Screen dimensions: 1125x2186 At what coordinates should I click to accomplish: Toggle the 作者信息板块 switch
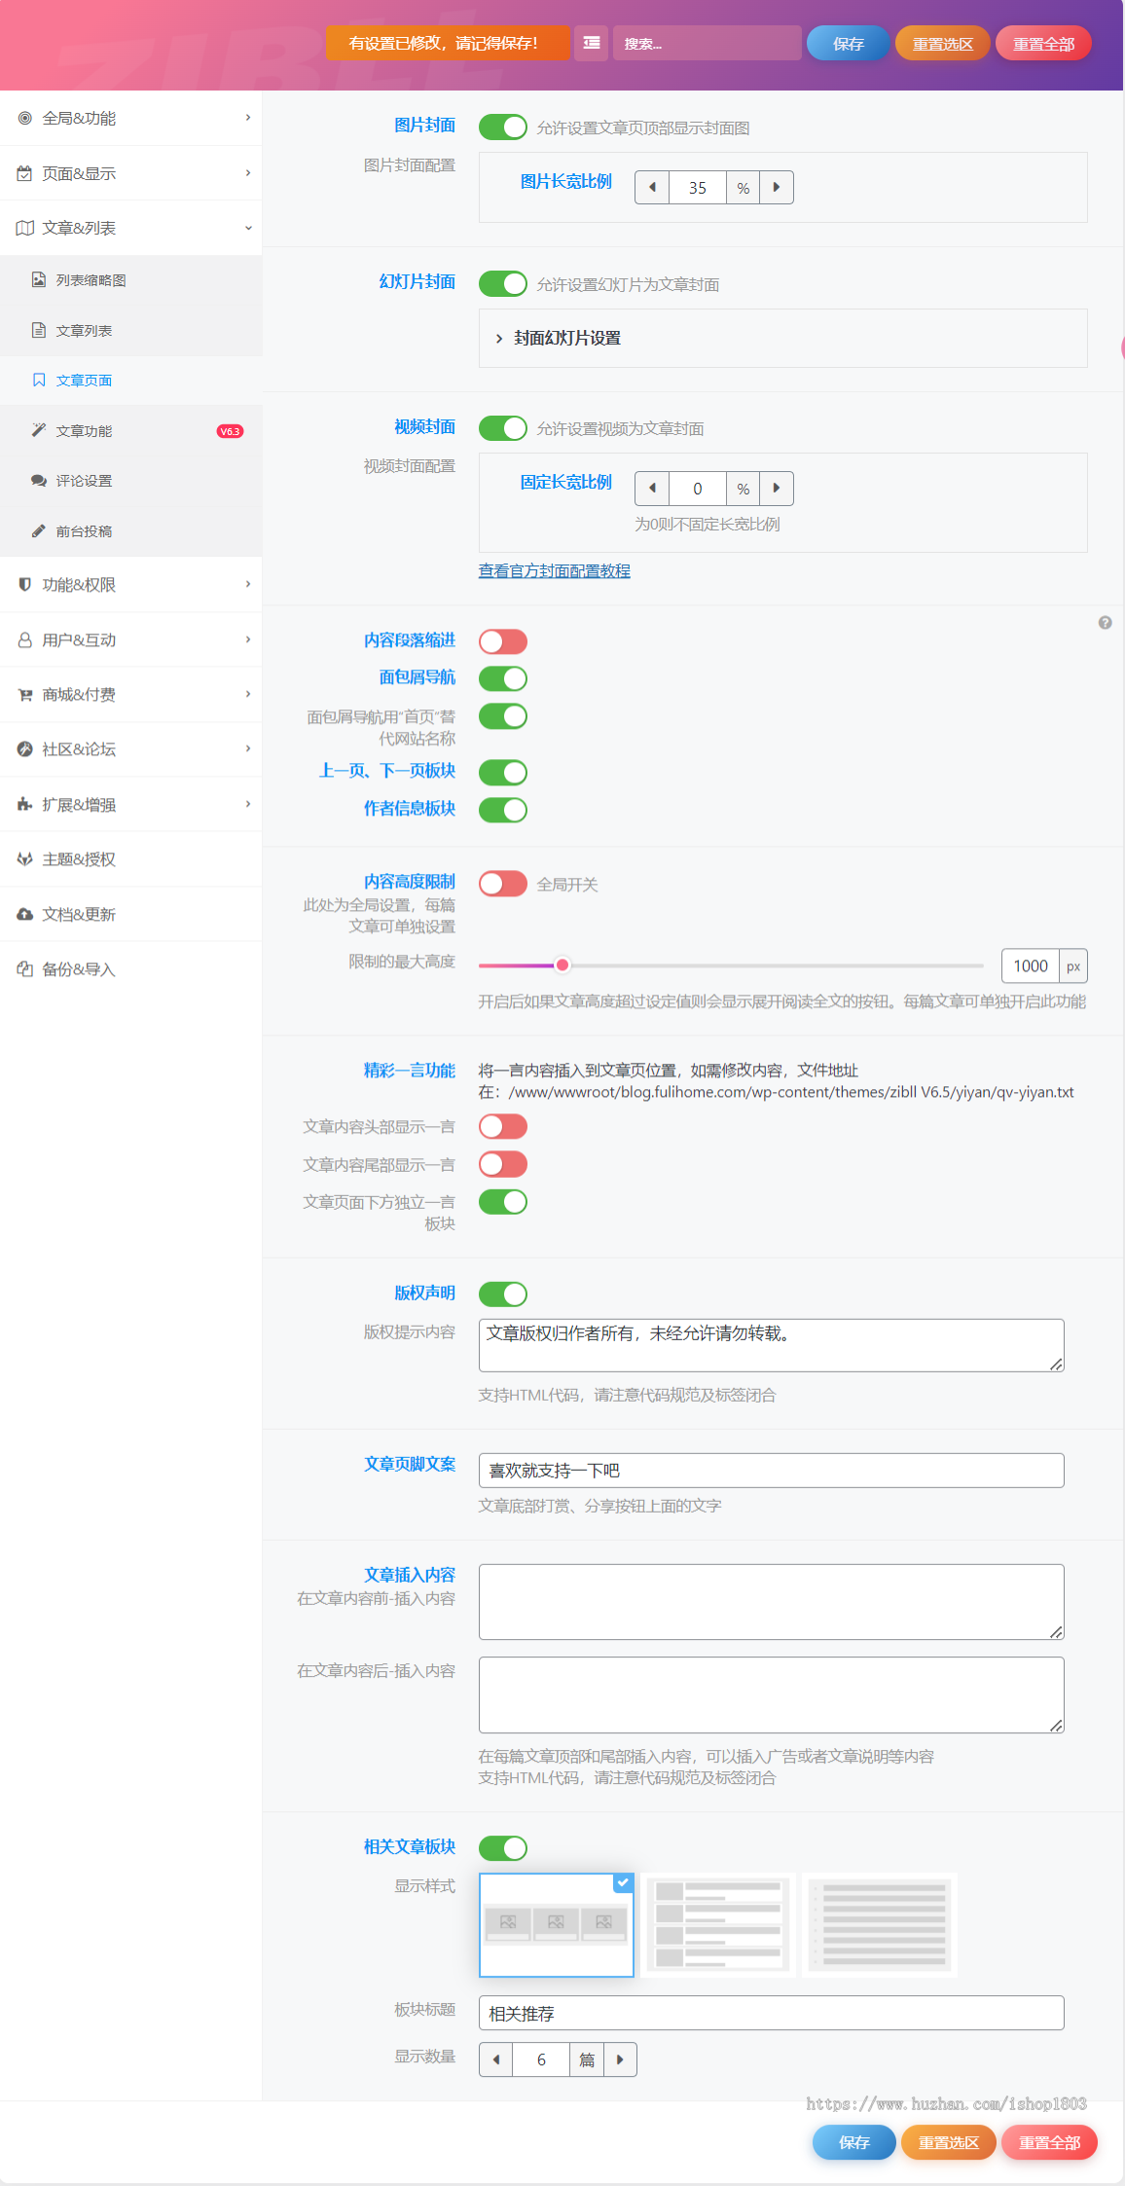pyautogui.click(x=503, y=810)
